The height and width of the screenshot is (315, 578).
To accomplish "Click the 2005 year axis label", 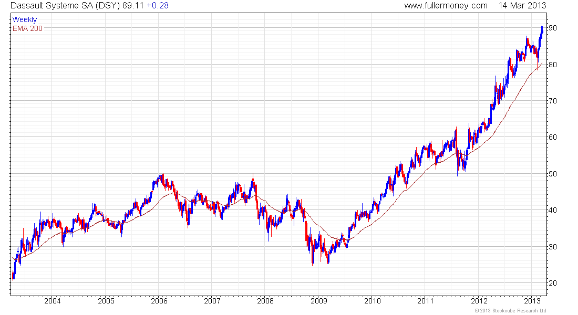I will pos(106,301).
